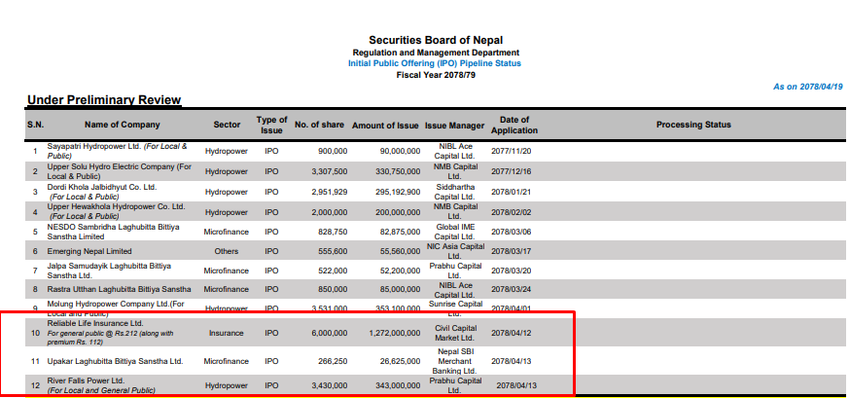Click the "Processing Status" column header
The width and height of the screenshot is (850, 398).
click(692, 125)
